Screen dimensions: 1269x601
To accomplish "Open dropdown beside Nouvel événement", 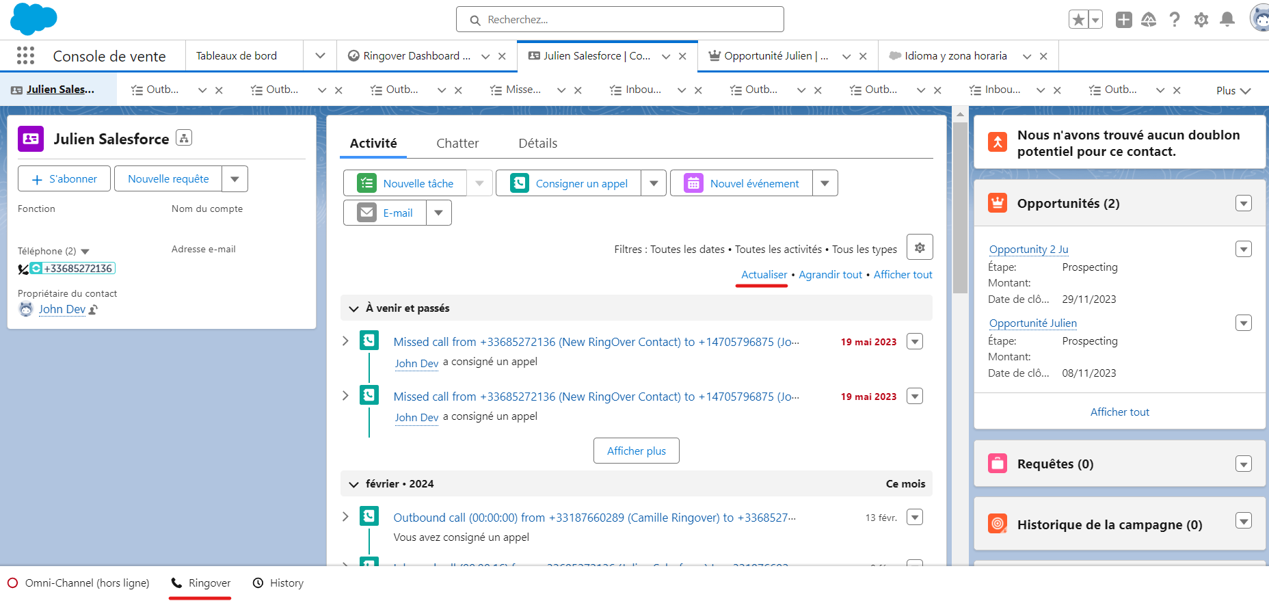I will click(x=825, y=183).
